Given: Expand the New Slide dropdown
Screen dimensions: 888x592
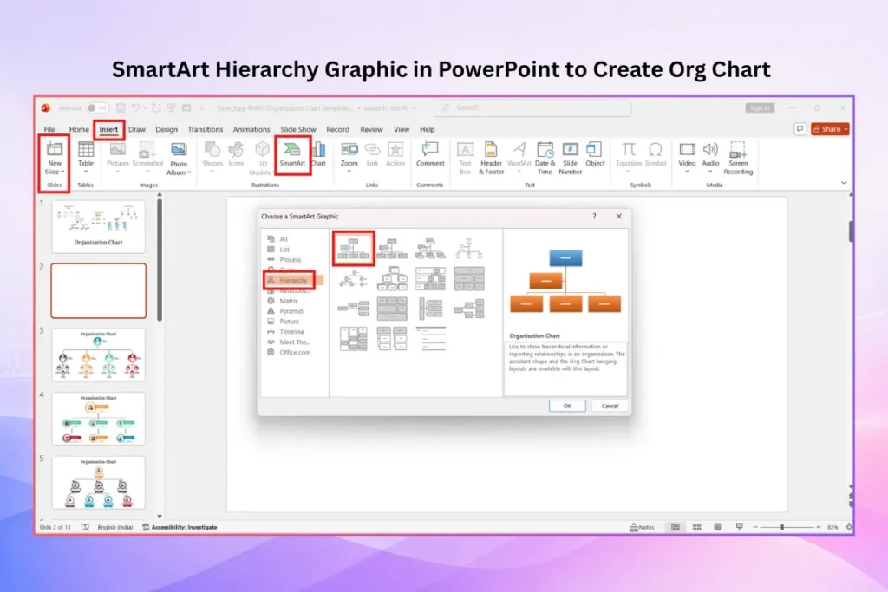Looking at the screenshot, I should tap(62, 172).
